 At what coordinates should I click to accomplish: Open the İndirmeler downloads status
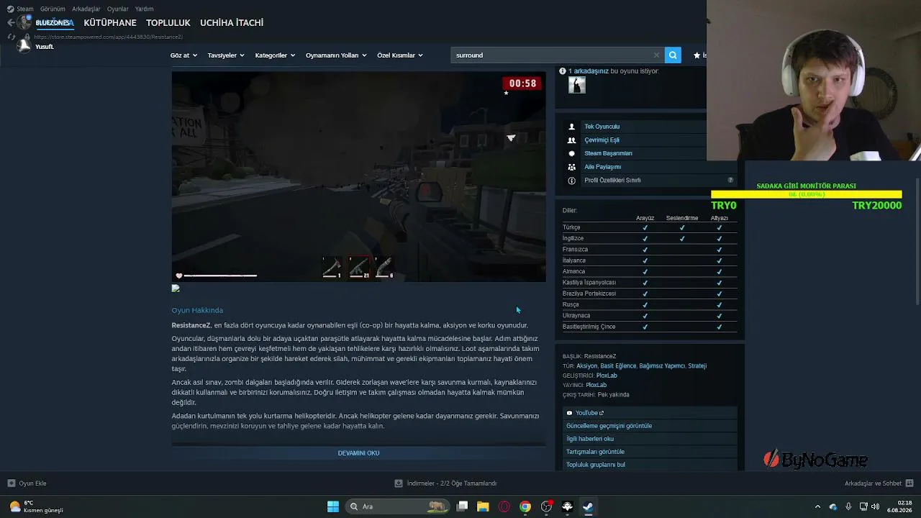[x=445, y=483]
